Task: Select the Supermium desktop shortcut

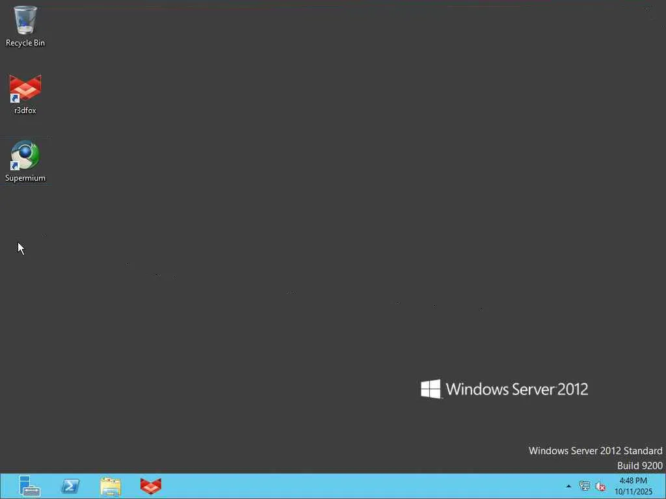Action: (x=25, y=161)
